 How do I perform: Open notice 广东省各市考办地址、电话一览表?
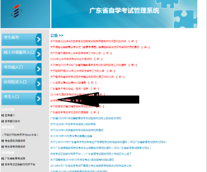tap(69, 89)
